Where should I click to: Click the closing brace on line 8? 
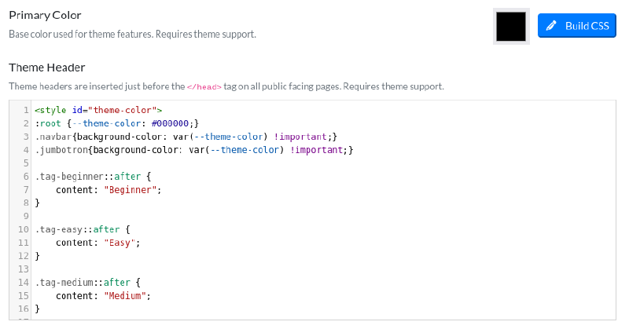(37, 203)
